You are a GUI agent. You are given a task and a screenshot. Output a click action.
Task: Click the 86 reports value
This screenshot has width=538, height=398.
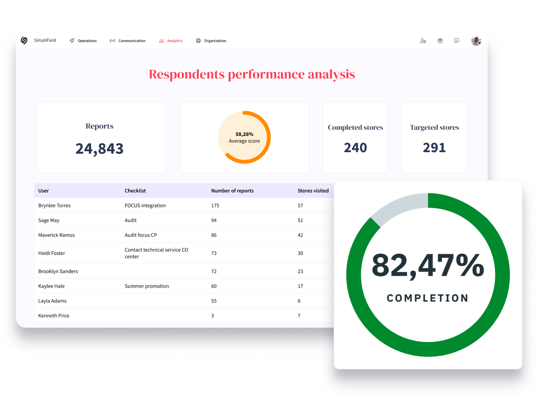(x=214, y=235)
